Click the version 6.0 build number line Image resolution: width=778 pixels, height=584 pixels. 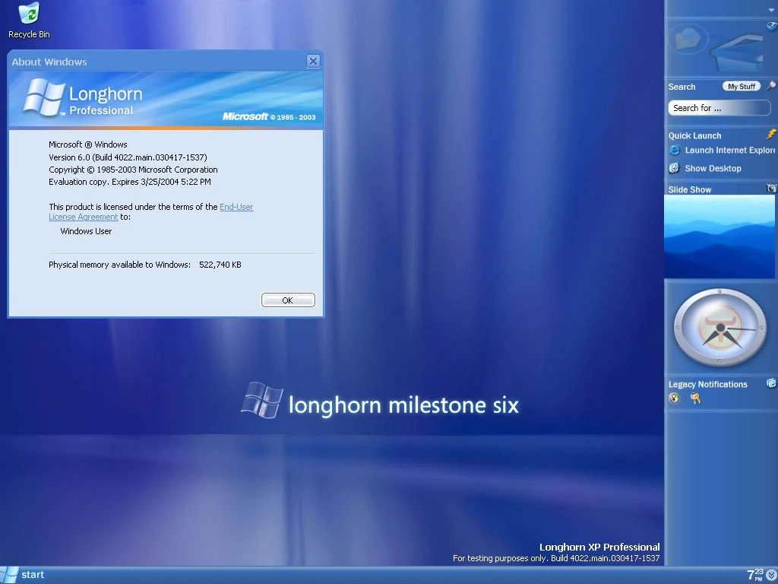(128, 157)
